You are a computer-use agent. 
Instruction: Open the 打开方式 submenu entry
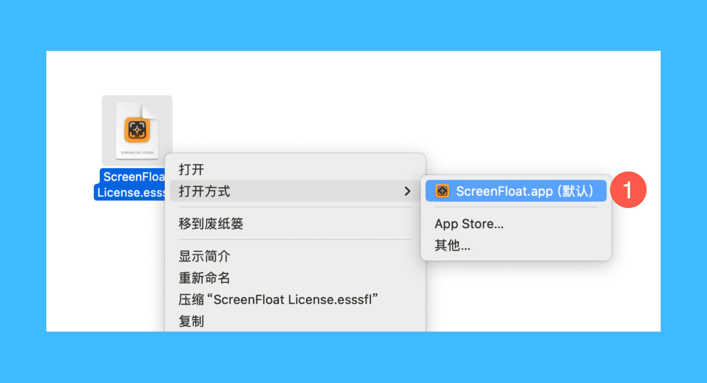(295, 191)
